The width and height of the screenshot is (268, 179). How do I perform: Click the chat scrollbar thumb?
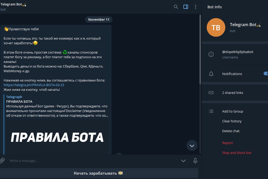click(200, 50)
